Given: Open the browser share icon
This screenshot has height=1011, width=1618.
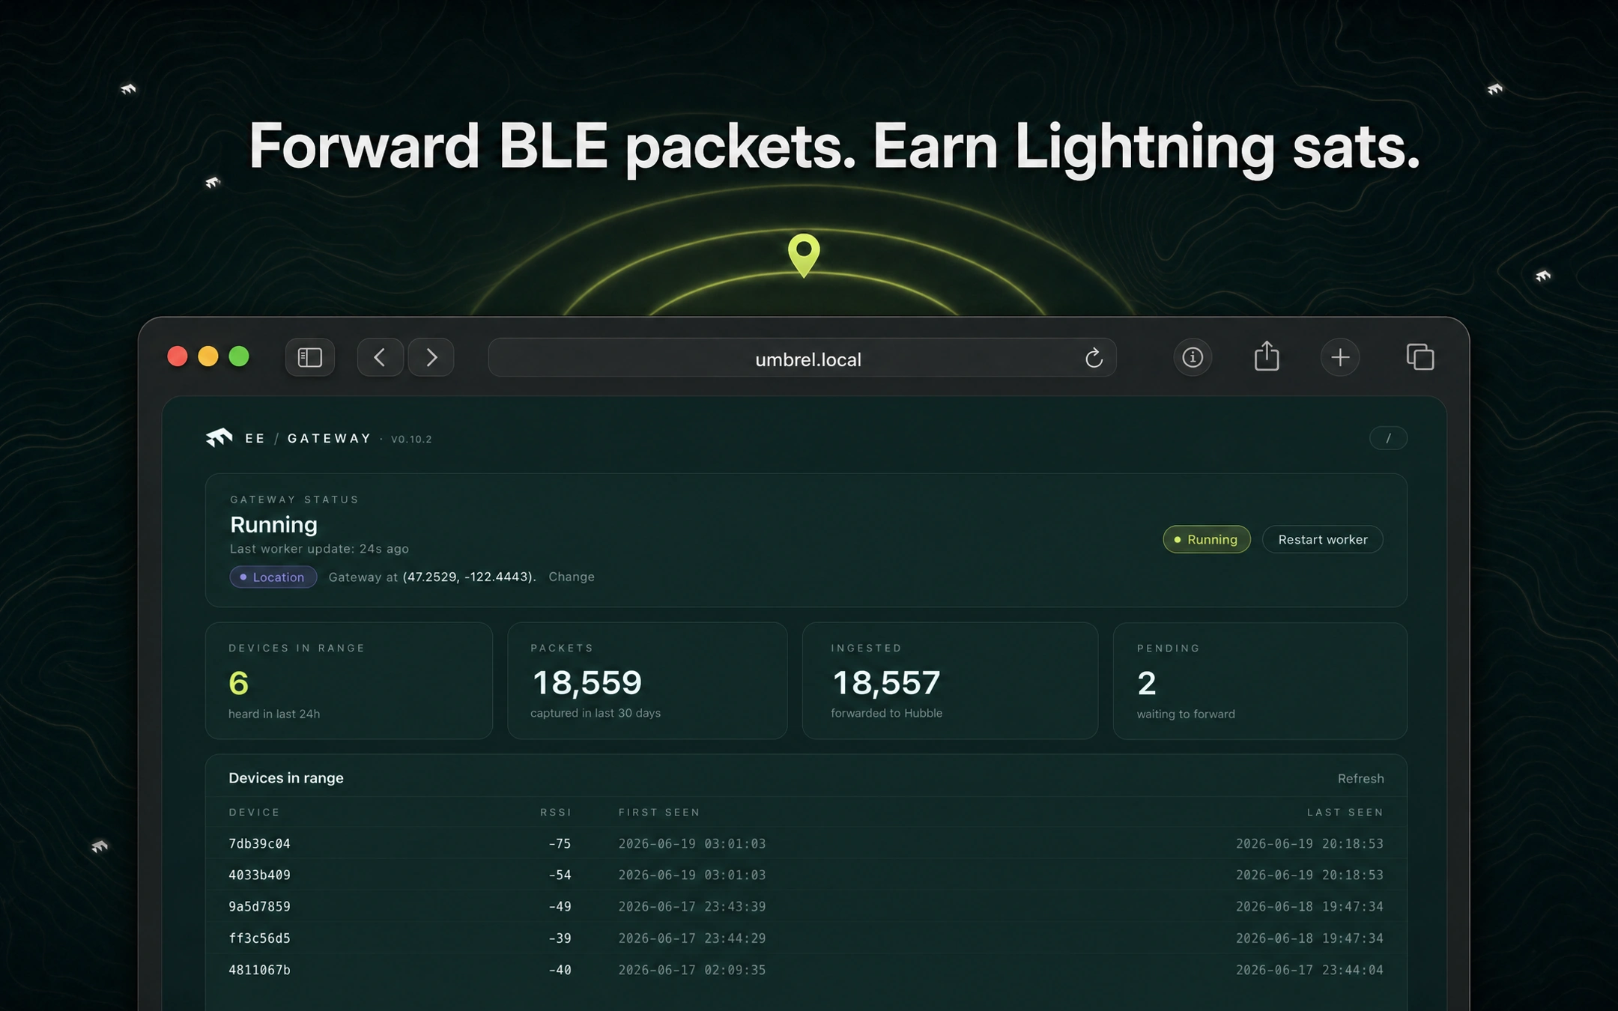Looking at the screenshot, I should tap(1267, 356).
